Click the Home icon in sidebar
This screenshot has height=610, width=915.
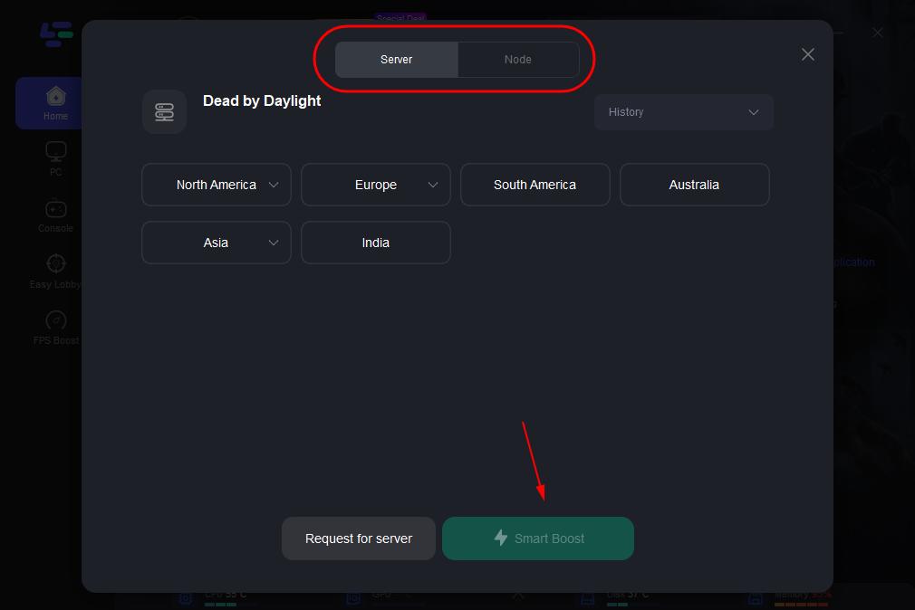coord(55,96)
